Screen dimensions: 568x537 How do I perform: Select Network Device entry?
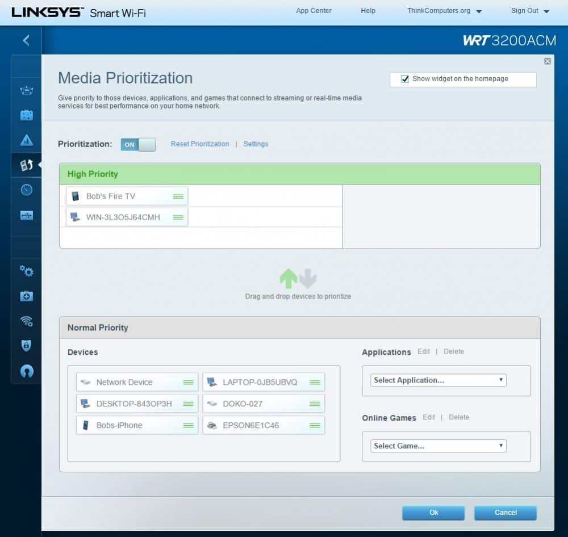[x=137, y=383]
